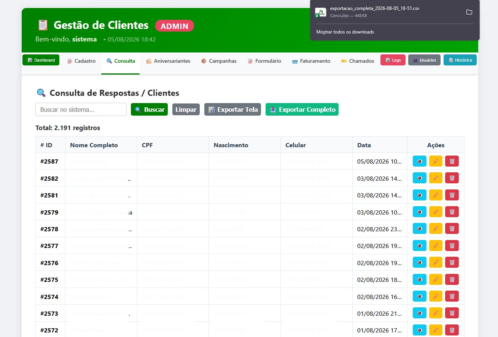The height and width of the screenshot is (337, 498).
Task: Select the #2576 ID cell
Action: (51, 263)
